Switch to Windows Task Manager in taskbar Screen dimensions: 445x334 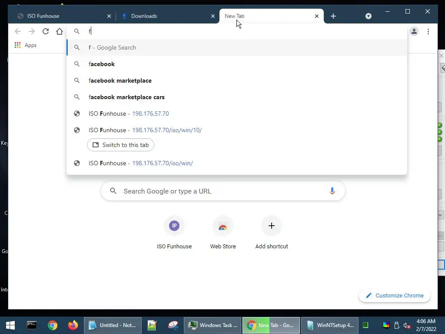tap(213, 325)
